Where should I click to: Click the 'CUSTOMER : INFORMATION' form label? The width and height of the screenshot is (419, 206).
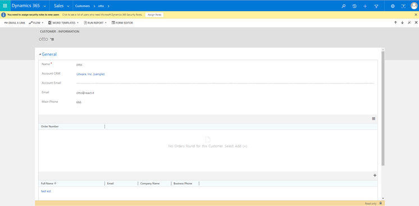pos(60,31)
